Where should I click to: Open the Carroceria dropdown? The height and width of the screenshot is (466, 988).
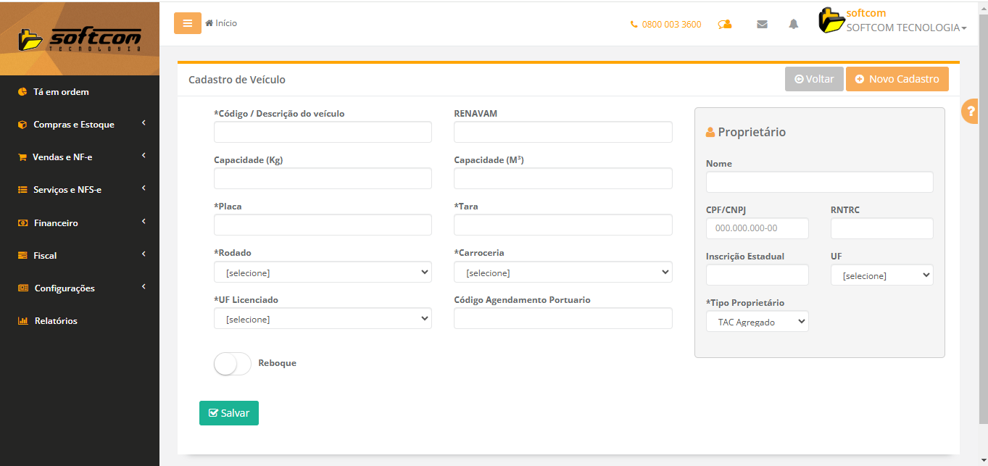(563, 272)
